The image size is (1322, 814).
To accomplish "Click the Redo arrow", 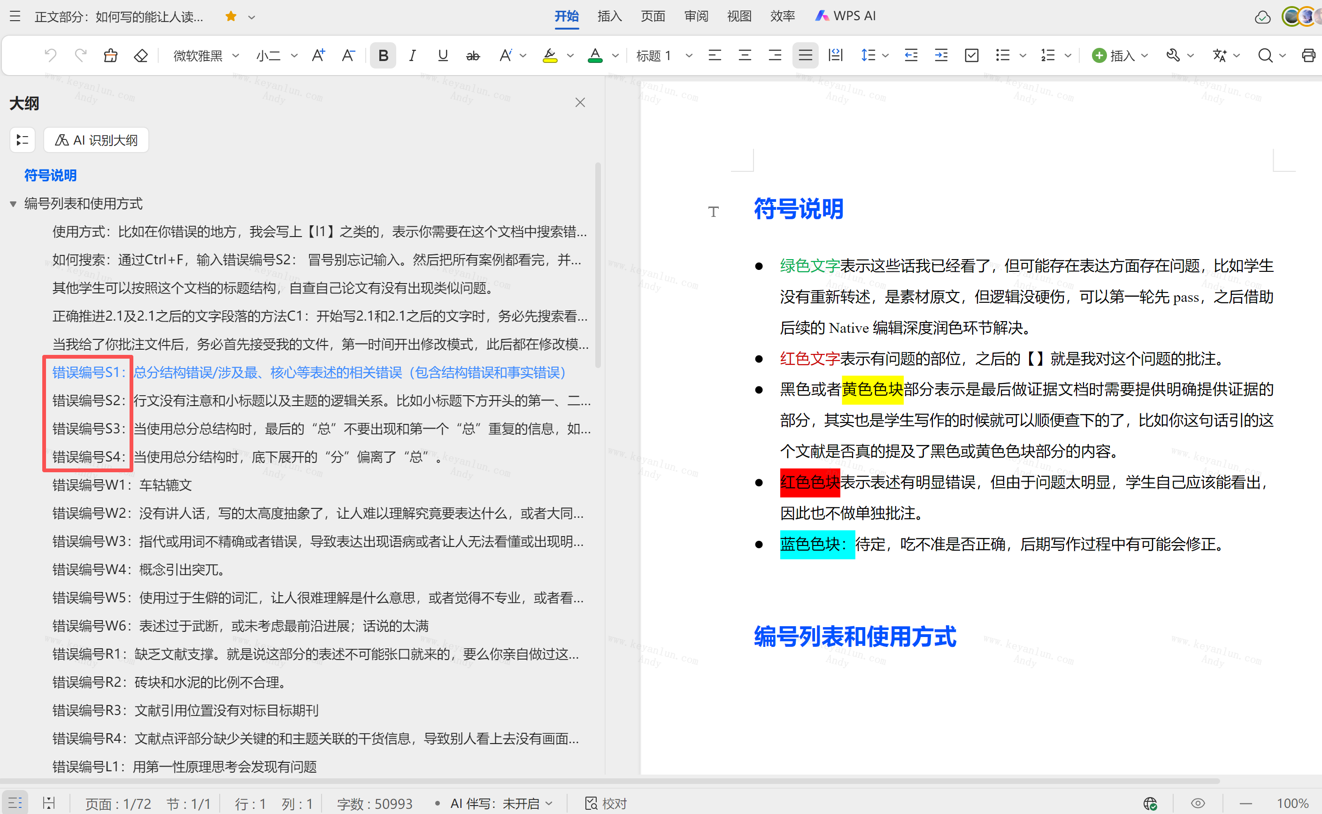I will [x=81, y=55].
